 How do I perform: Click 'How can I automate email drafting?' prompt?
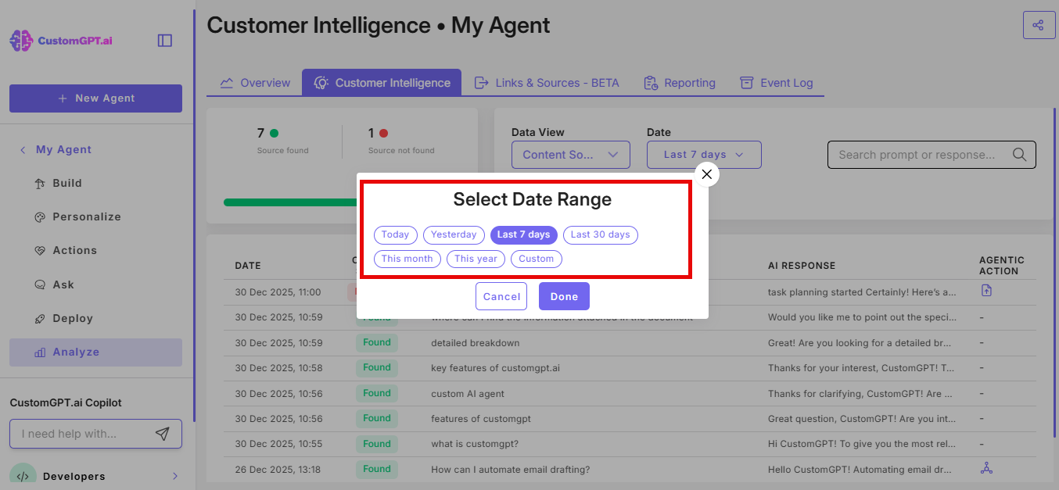coord(510,470)
